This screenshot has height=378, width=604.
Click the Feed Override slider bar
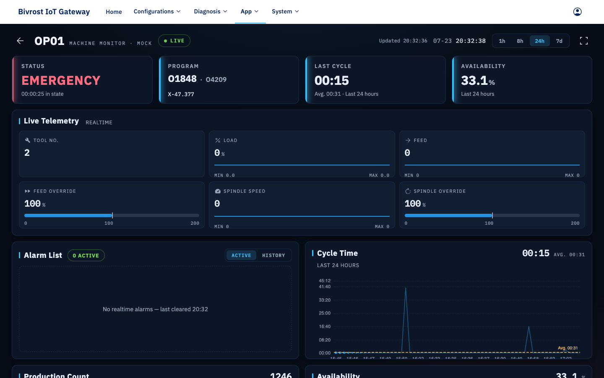coord(112,215)
